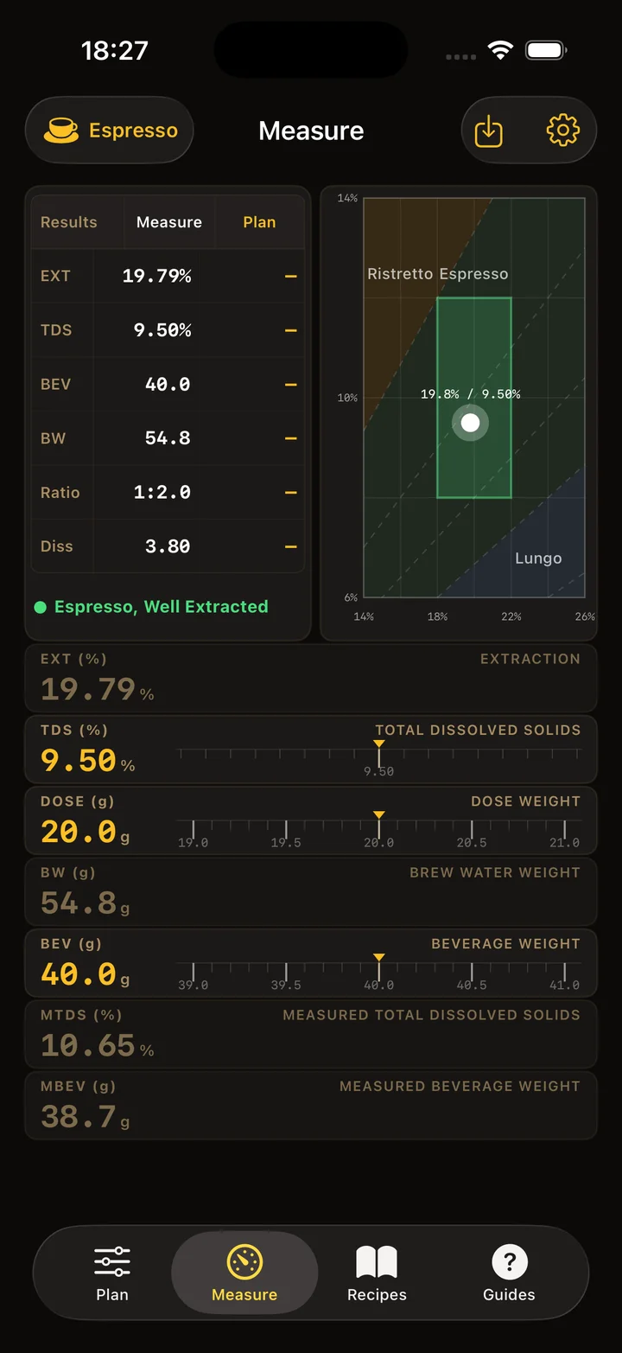Tap the 18:27 clock in status bar
Viewport: 622px width, 1353px height.
[115, 50]
